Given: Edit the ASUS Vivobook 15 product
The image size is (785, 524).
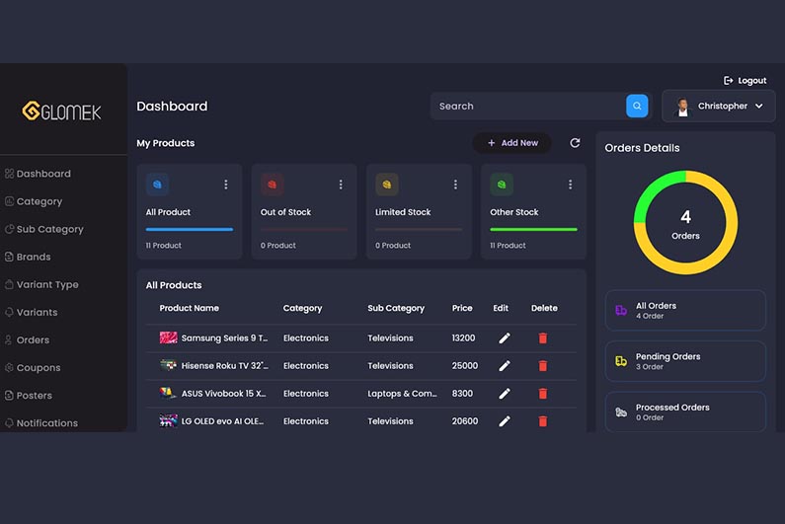Looking at the screenshot, I should point(505,394).
